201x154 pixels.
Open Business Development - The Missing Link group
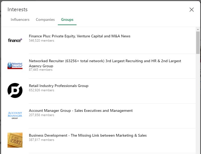pyautogui.click(x=88, y=135)
